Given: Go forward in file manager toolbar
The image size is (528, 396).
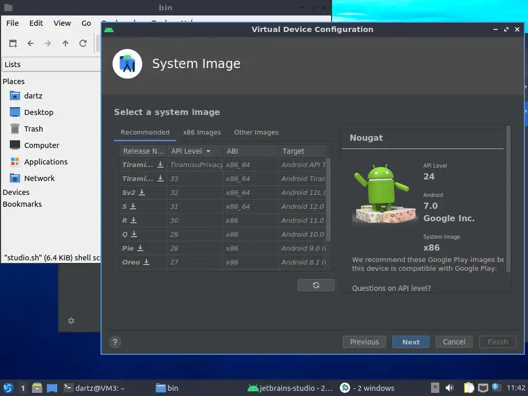Looking at the screenshot, I should (48, 43).
